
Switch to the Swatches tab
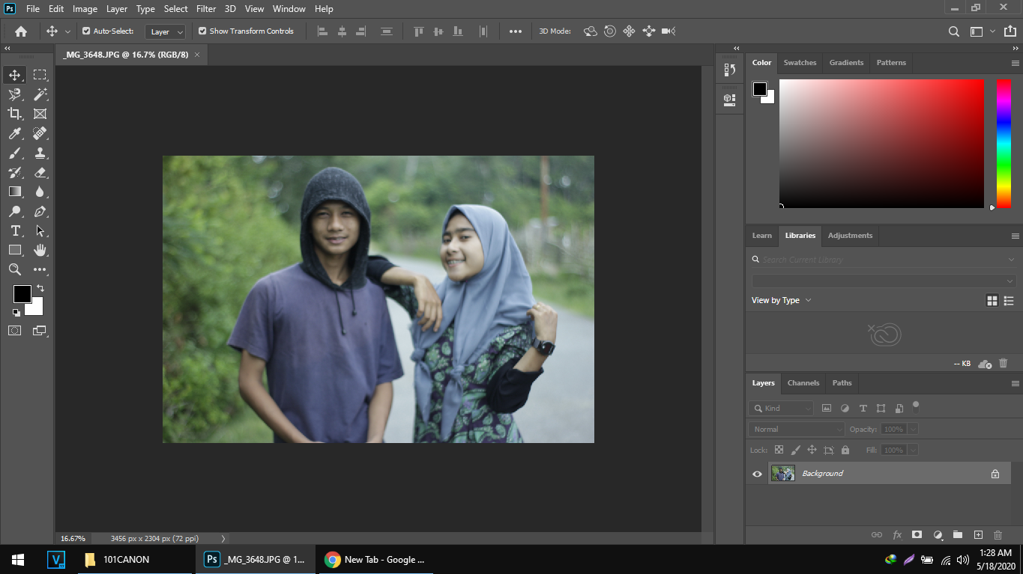(x=800, y=63)
